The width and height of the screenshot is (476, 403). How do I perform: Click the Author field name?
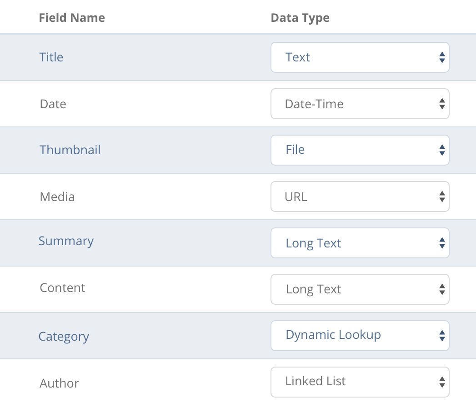coord(59,383)
